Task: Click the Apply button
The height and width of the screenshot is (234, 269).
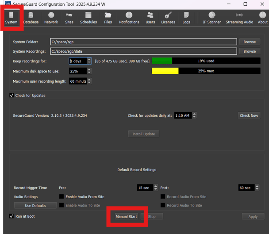Action: (253, 216)
